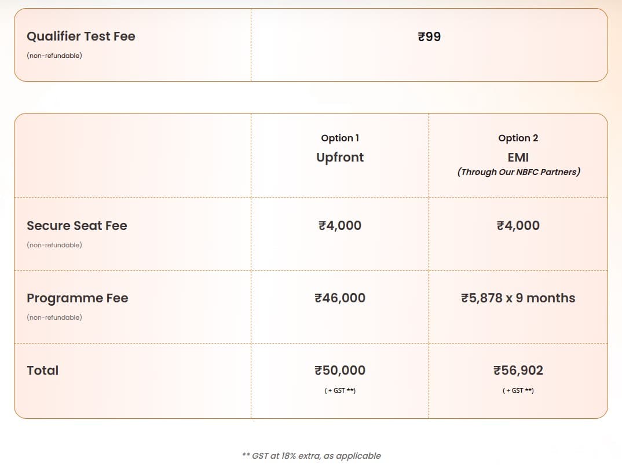Click the EMI Secure Seat Fee ₹4,000

coord(518,225)
